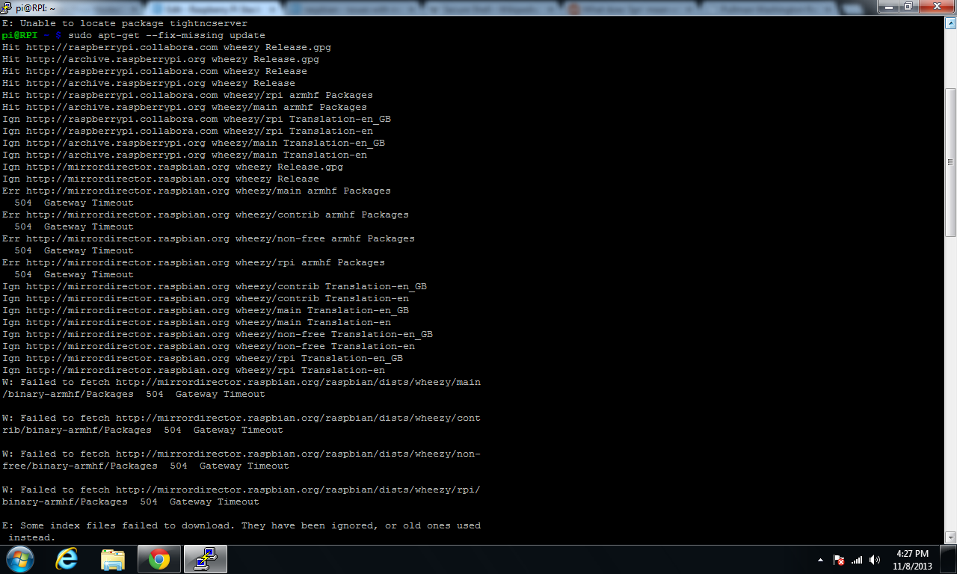Click the 'Unable to locate package tightvncserver' line
The width and height of the screenshot is (957, 574).
[125, 23]
